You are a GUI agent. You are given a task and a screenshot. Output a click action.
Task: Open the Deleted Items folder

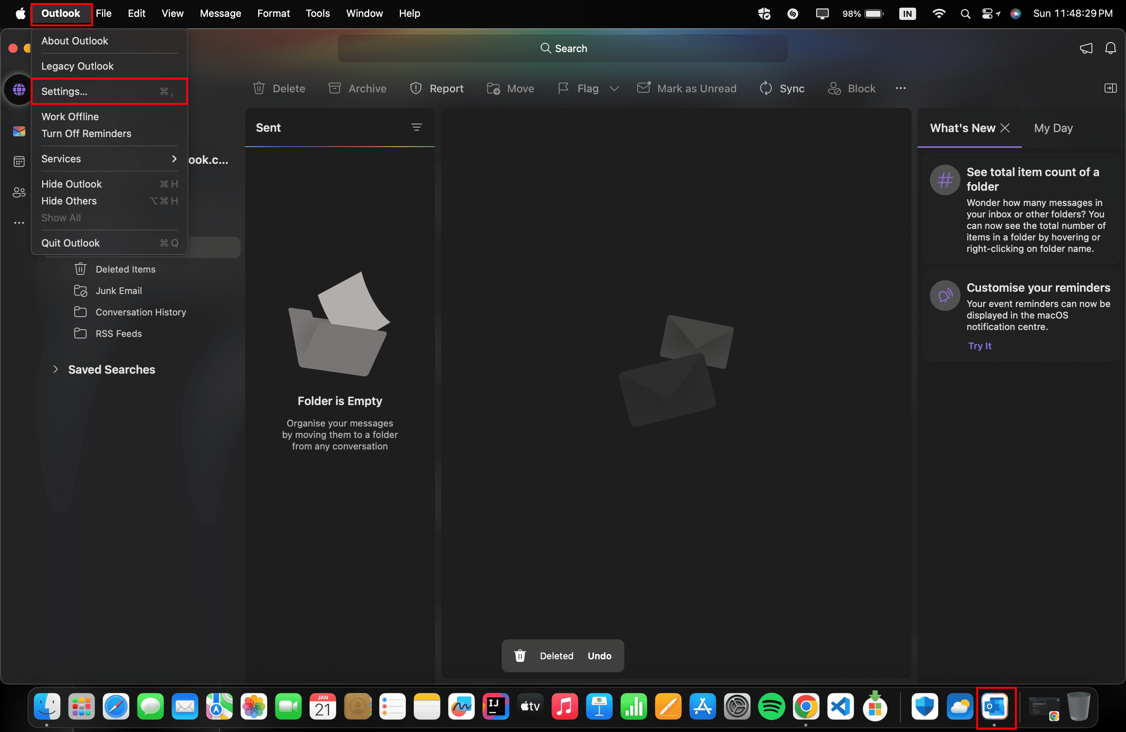click(x=125, y=269)
